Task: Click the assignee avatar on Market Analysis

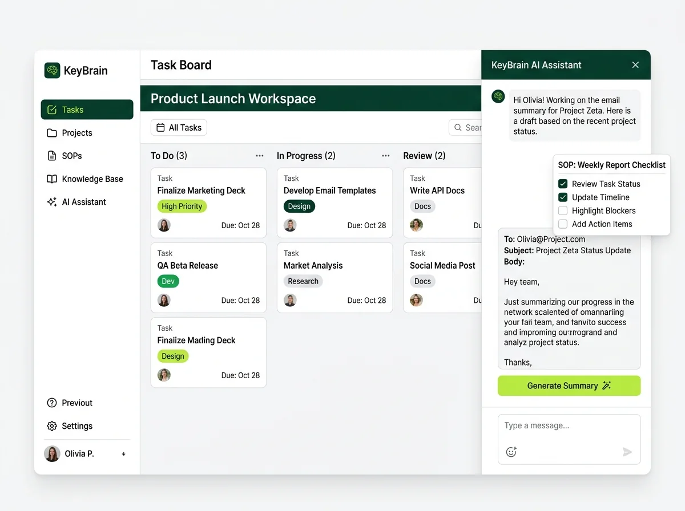Action: click(x=290, y=300)
